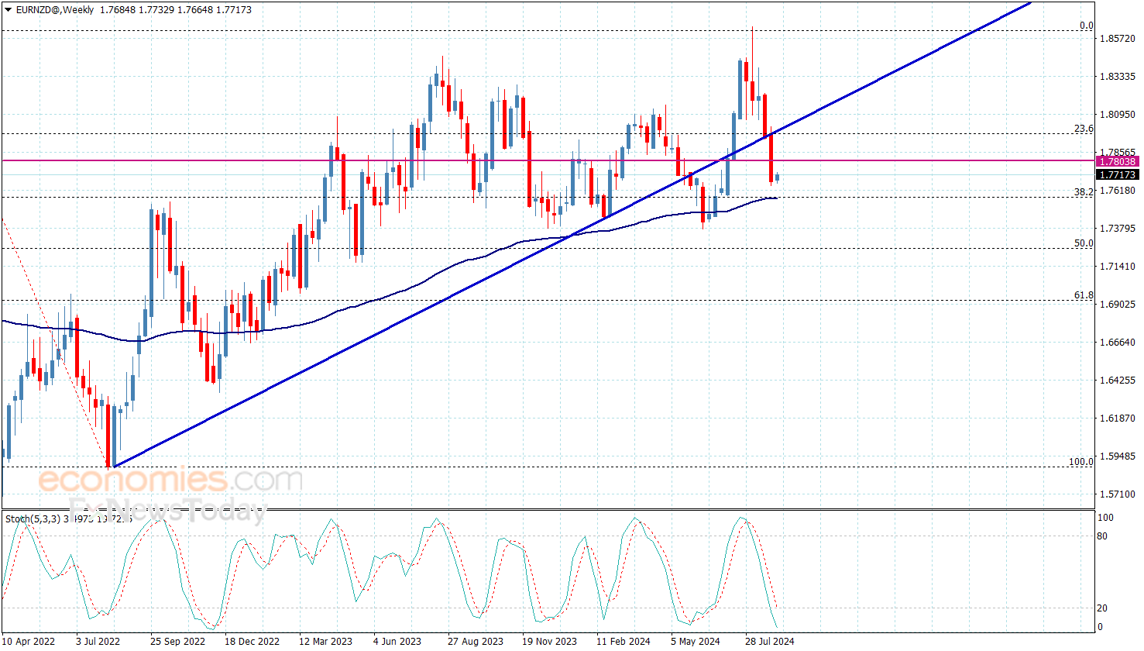Click the 18 Dec 2022 date label
The height and width of the screenshot is (651, 1144).
click(x=252, y=641)
